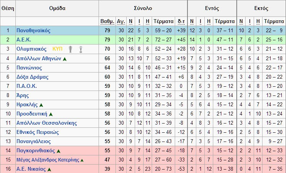
Task: Click the left trophy icon beside Ολυμπιακός
Action: 70,49
